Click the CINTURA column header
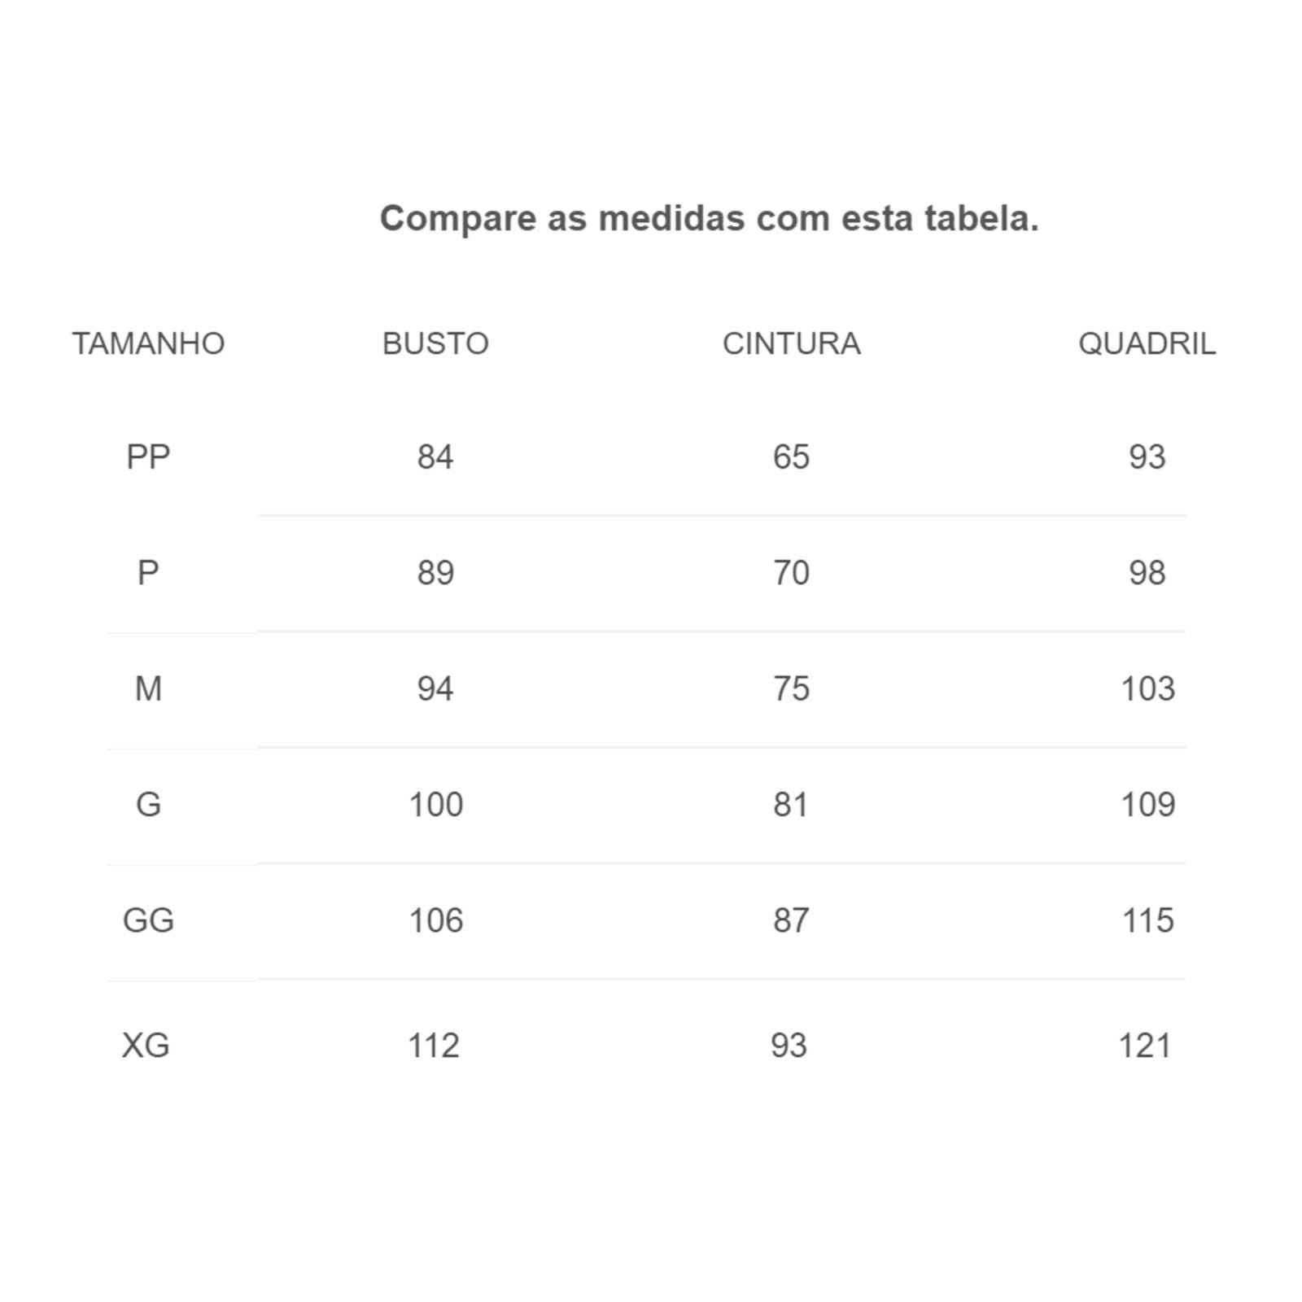The height and width of the screenshot is (1302, 1302). click(x=791, y=343)
